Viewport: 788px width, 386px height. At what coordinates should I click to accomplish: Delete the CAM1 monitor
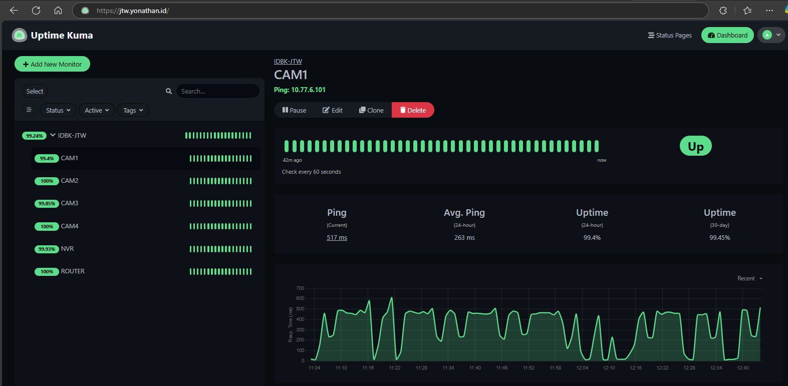pos(413,110)
